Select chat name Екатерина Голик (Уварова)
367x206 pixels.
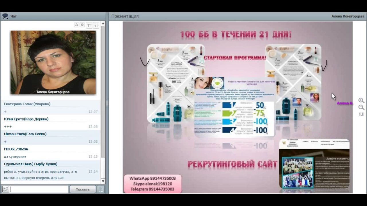(27, 104)
